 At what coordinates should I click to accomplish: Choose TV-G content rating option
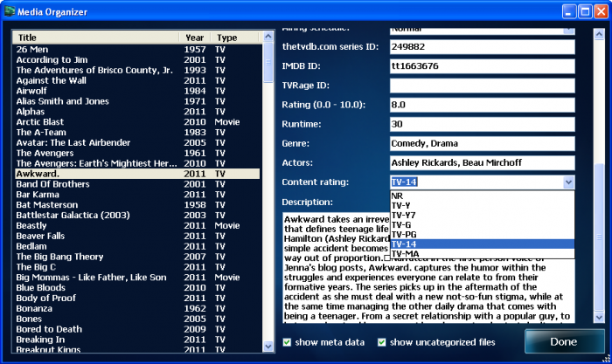483,224
